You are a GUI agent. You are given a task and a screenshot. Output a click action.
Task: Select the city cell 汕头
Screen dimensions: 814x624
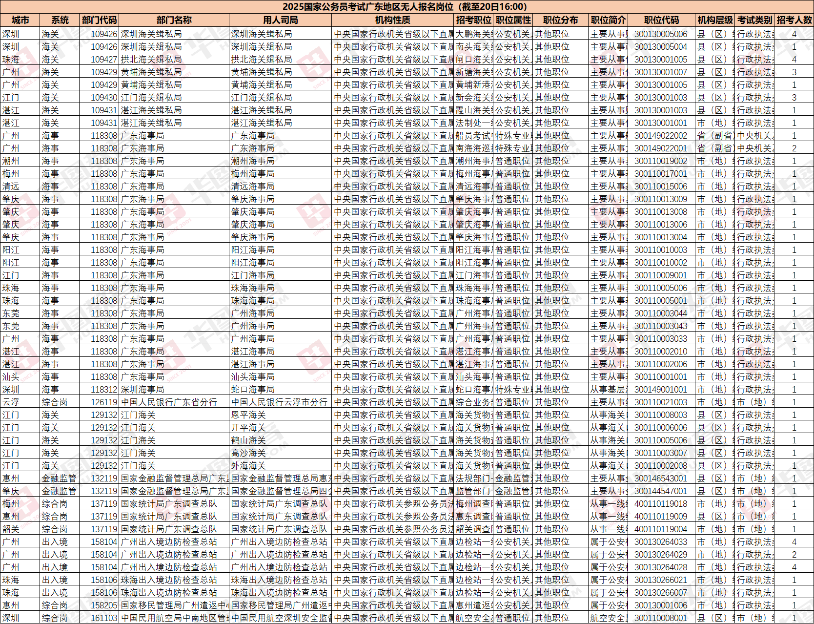click(20, 377)
